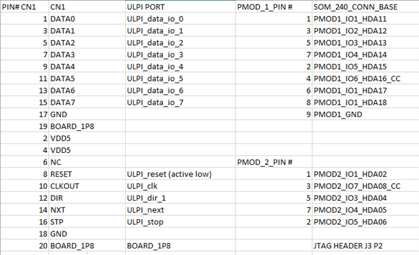Select the PMOD1_IO1_HDA11 cell

(x=365, y=19)
